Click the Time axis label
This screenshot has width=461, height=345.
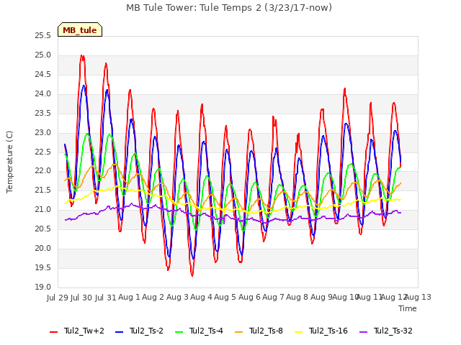coord(408,308)
